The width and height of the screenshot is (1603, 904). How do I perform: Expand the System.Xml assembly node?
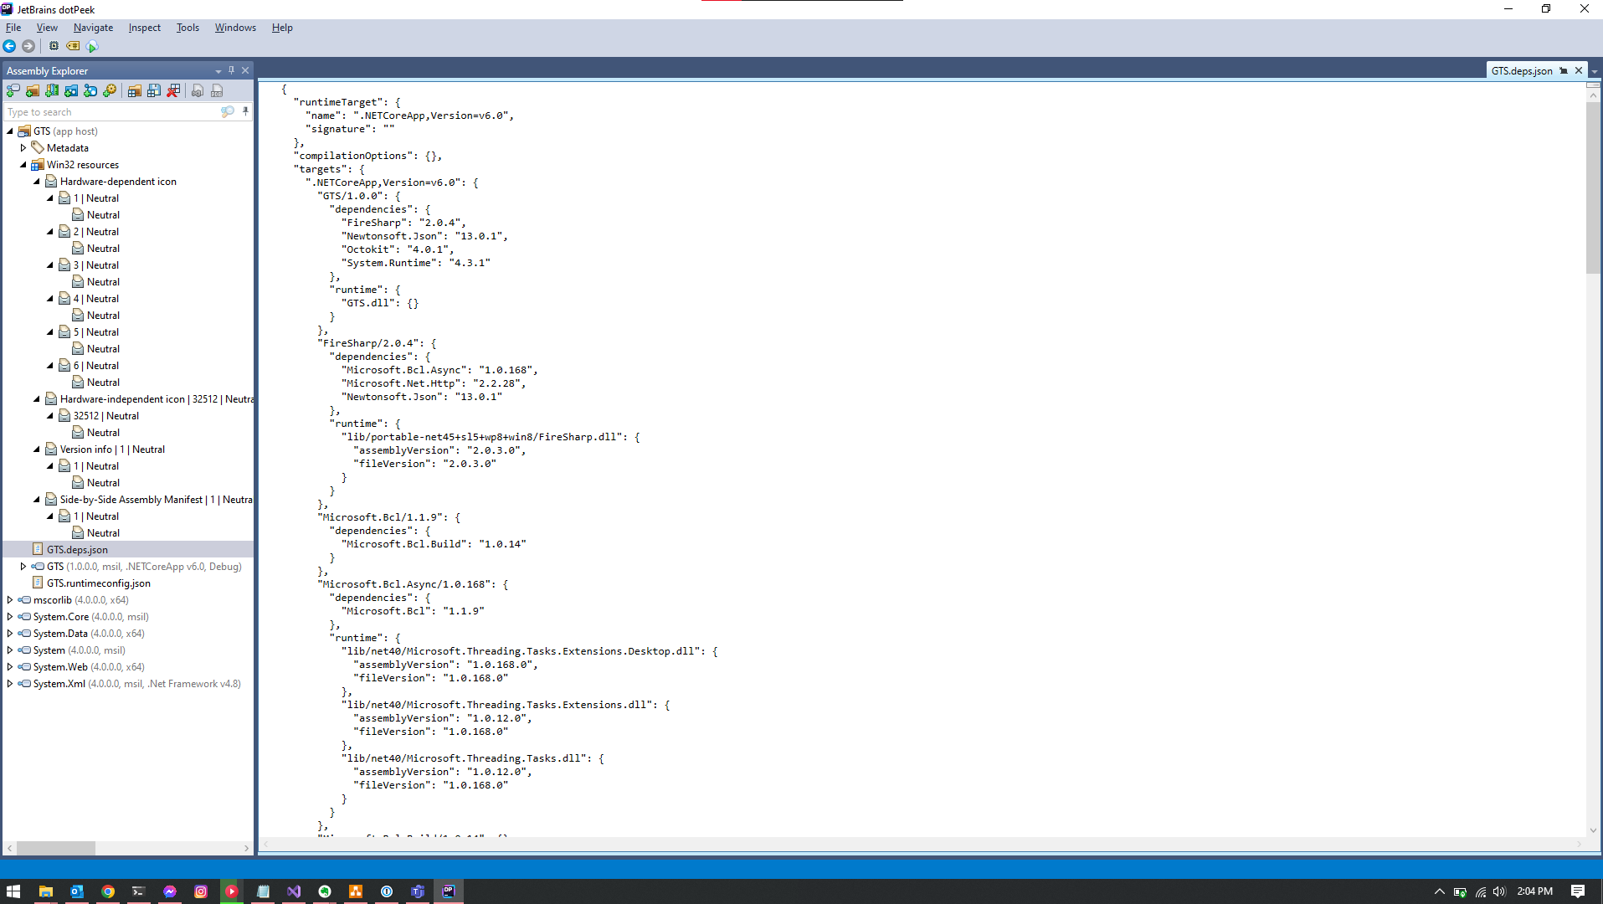pyautogui.click(x=10, y=684)
